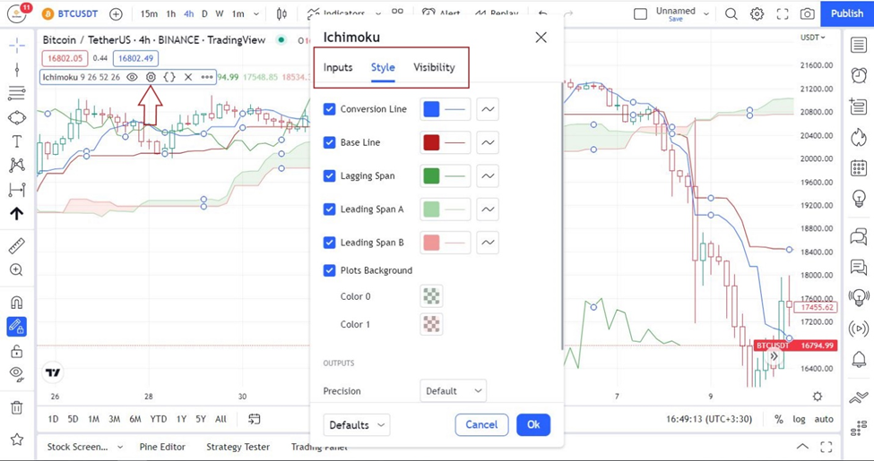Open the Defaults dropdown
Viewport: 874px width, 461px height.
pyautogui.click(x=357, y=425)
